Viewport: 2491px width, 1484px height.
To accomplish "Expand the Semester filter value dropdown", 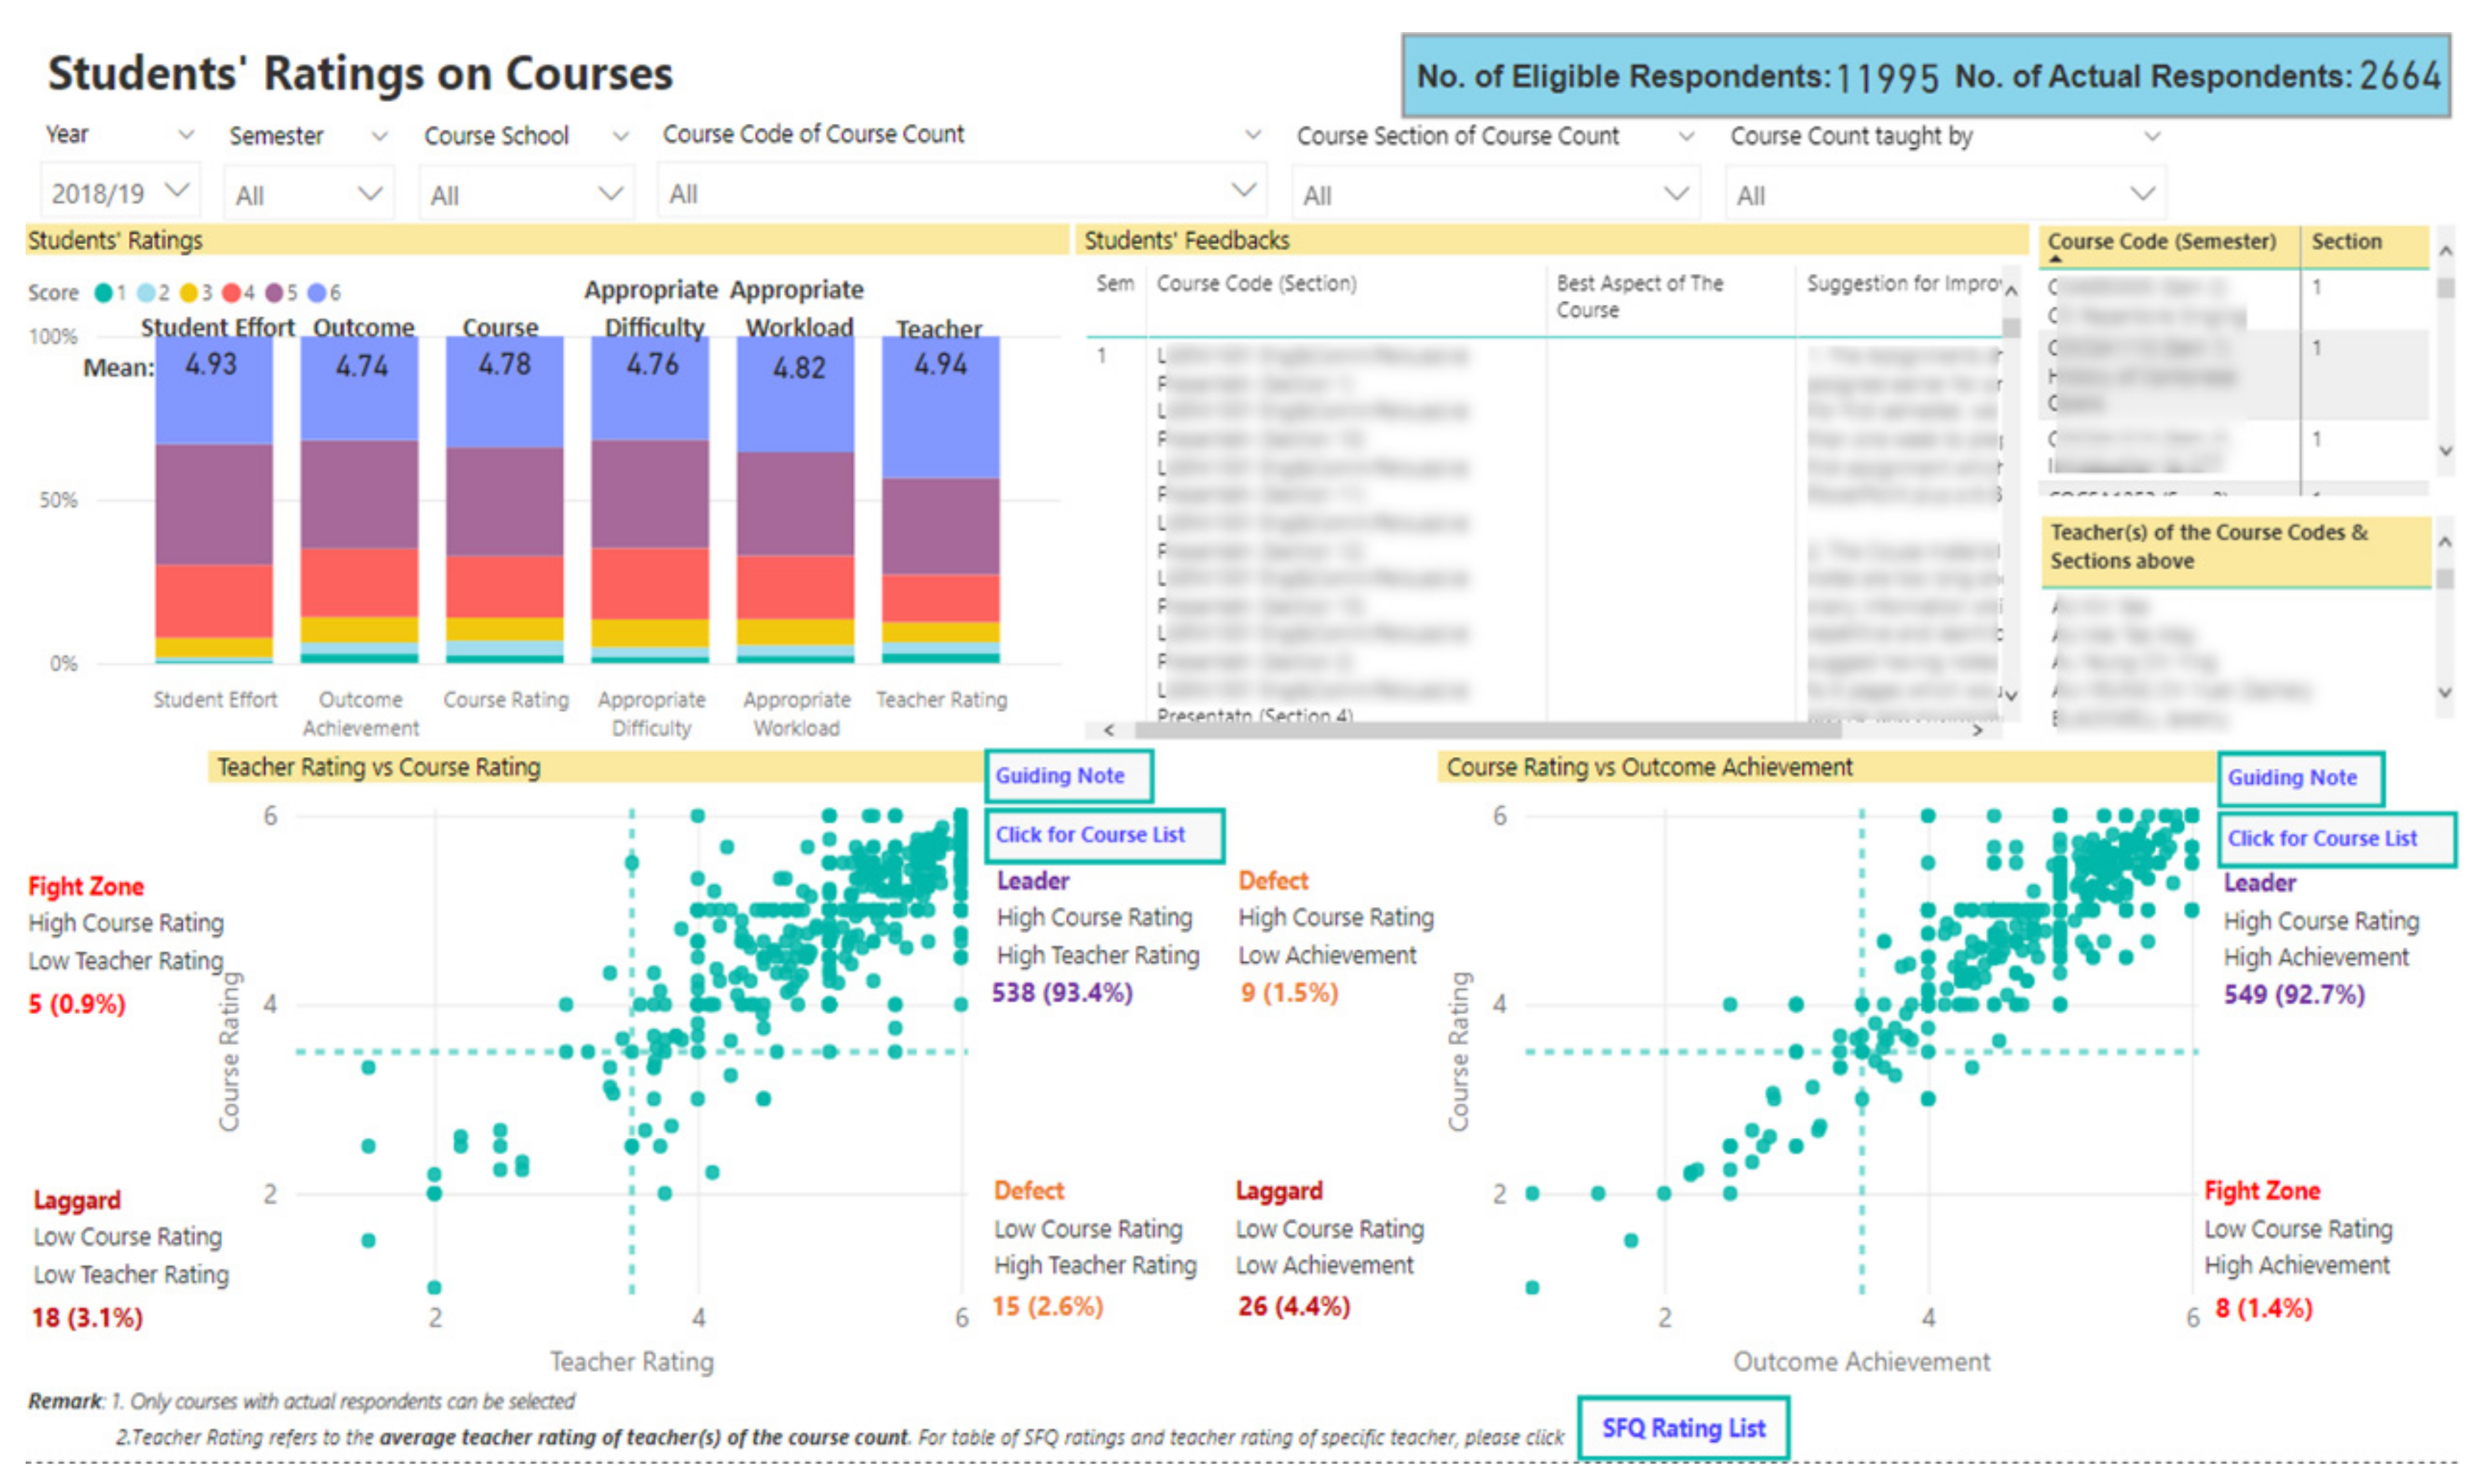I will (308, 195).
